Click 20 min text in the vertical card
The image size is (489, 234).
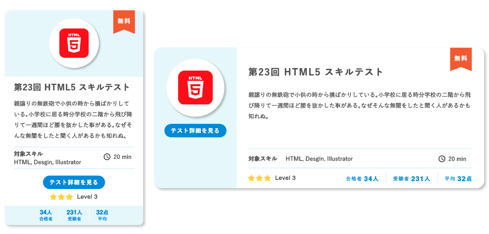pyautogui.click(x=122, y=157)
